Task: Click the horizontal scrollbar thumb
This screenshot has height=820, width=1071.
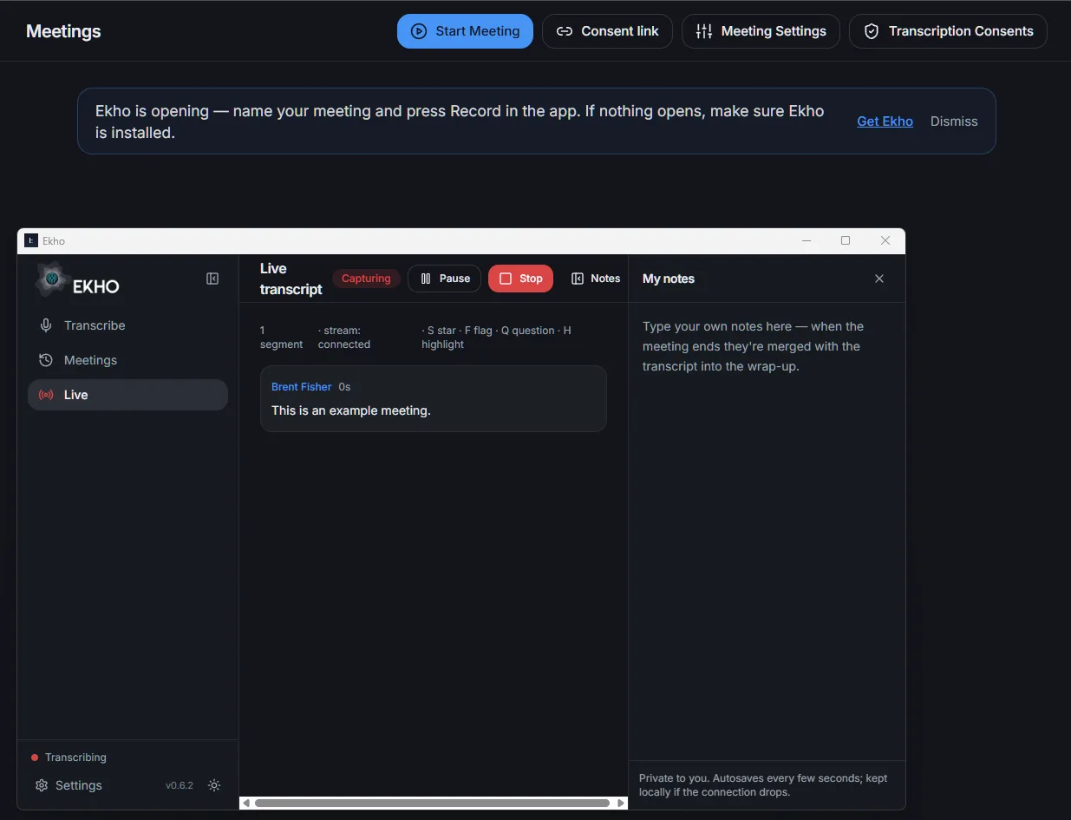Action: point(432,804)
